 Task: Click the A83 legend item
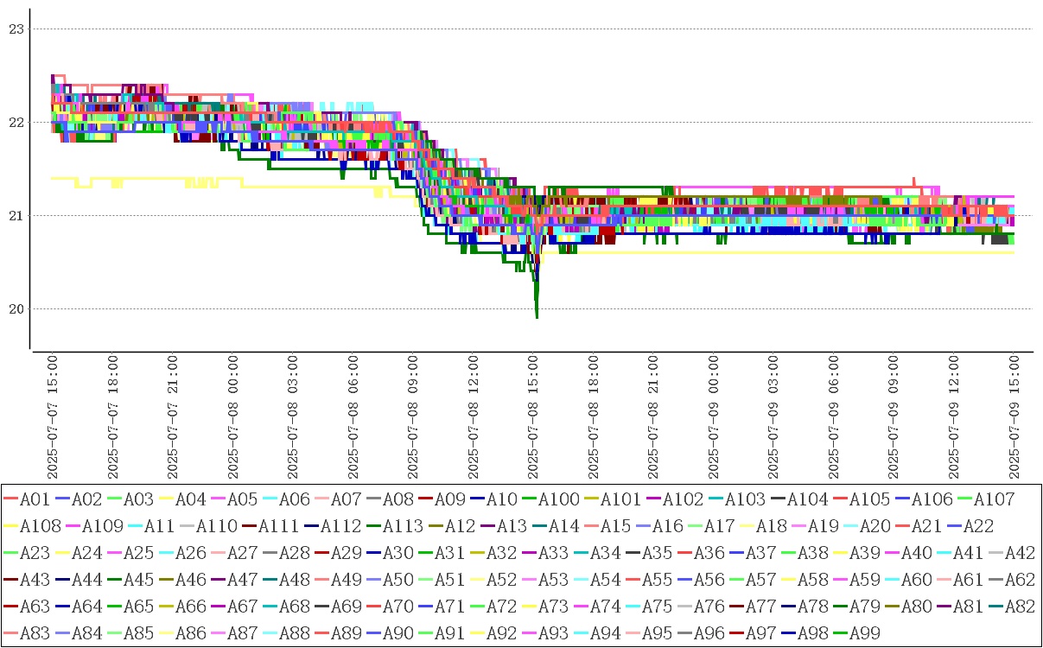pyautogui.click(x=34, y=633)
